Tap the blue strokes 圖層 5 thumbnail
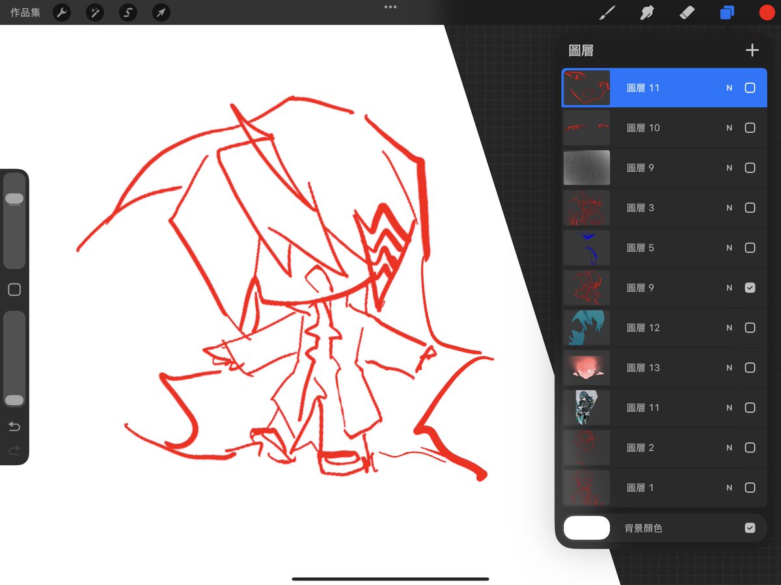The width and height of the screenshot is (781, 585). pos(586,248)
